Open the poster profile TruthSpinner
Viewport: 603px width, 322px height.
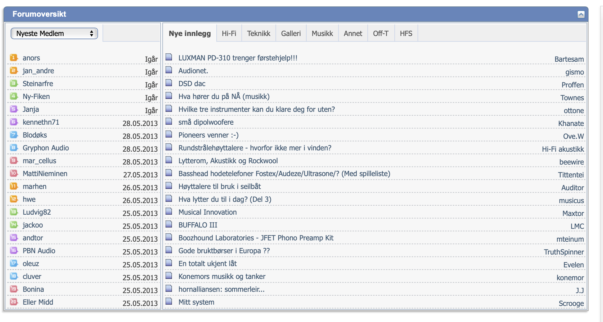[563, 252]
